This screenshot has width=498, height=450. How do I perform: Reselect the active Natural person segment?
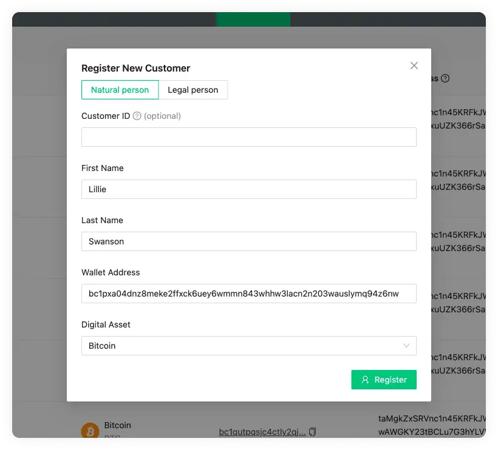pos(120,90)
